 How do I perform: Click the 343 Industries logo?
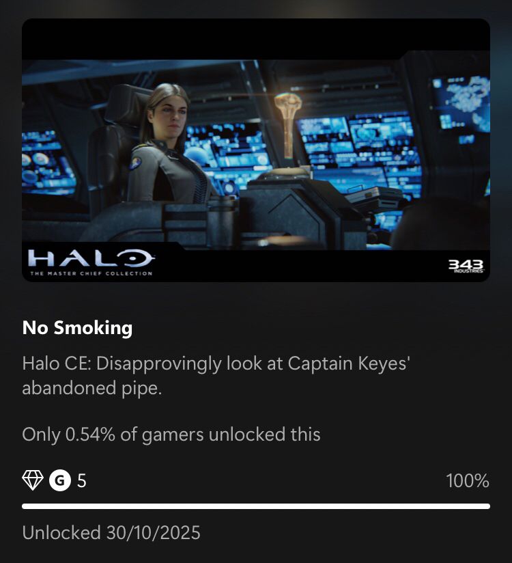(x=466, y=266)
